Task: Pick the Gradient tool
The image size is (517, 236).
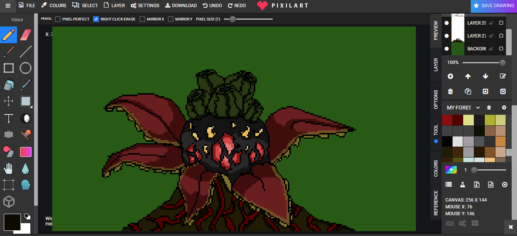Action: [x=25, y=152]
